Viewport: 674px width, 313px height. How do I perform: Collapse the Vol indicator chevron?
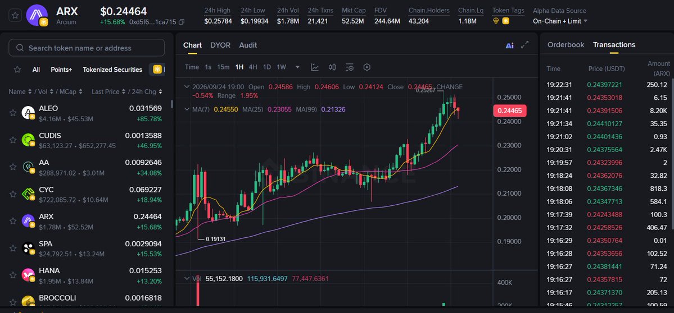[187, 279]
